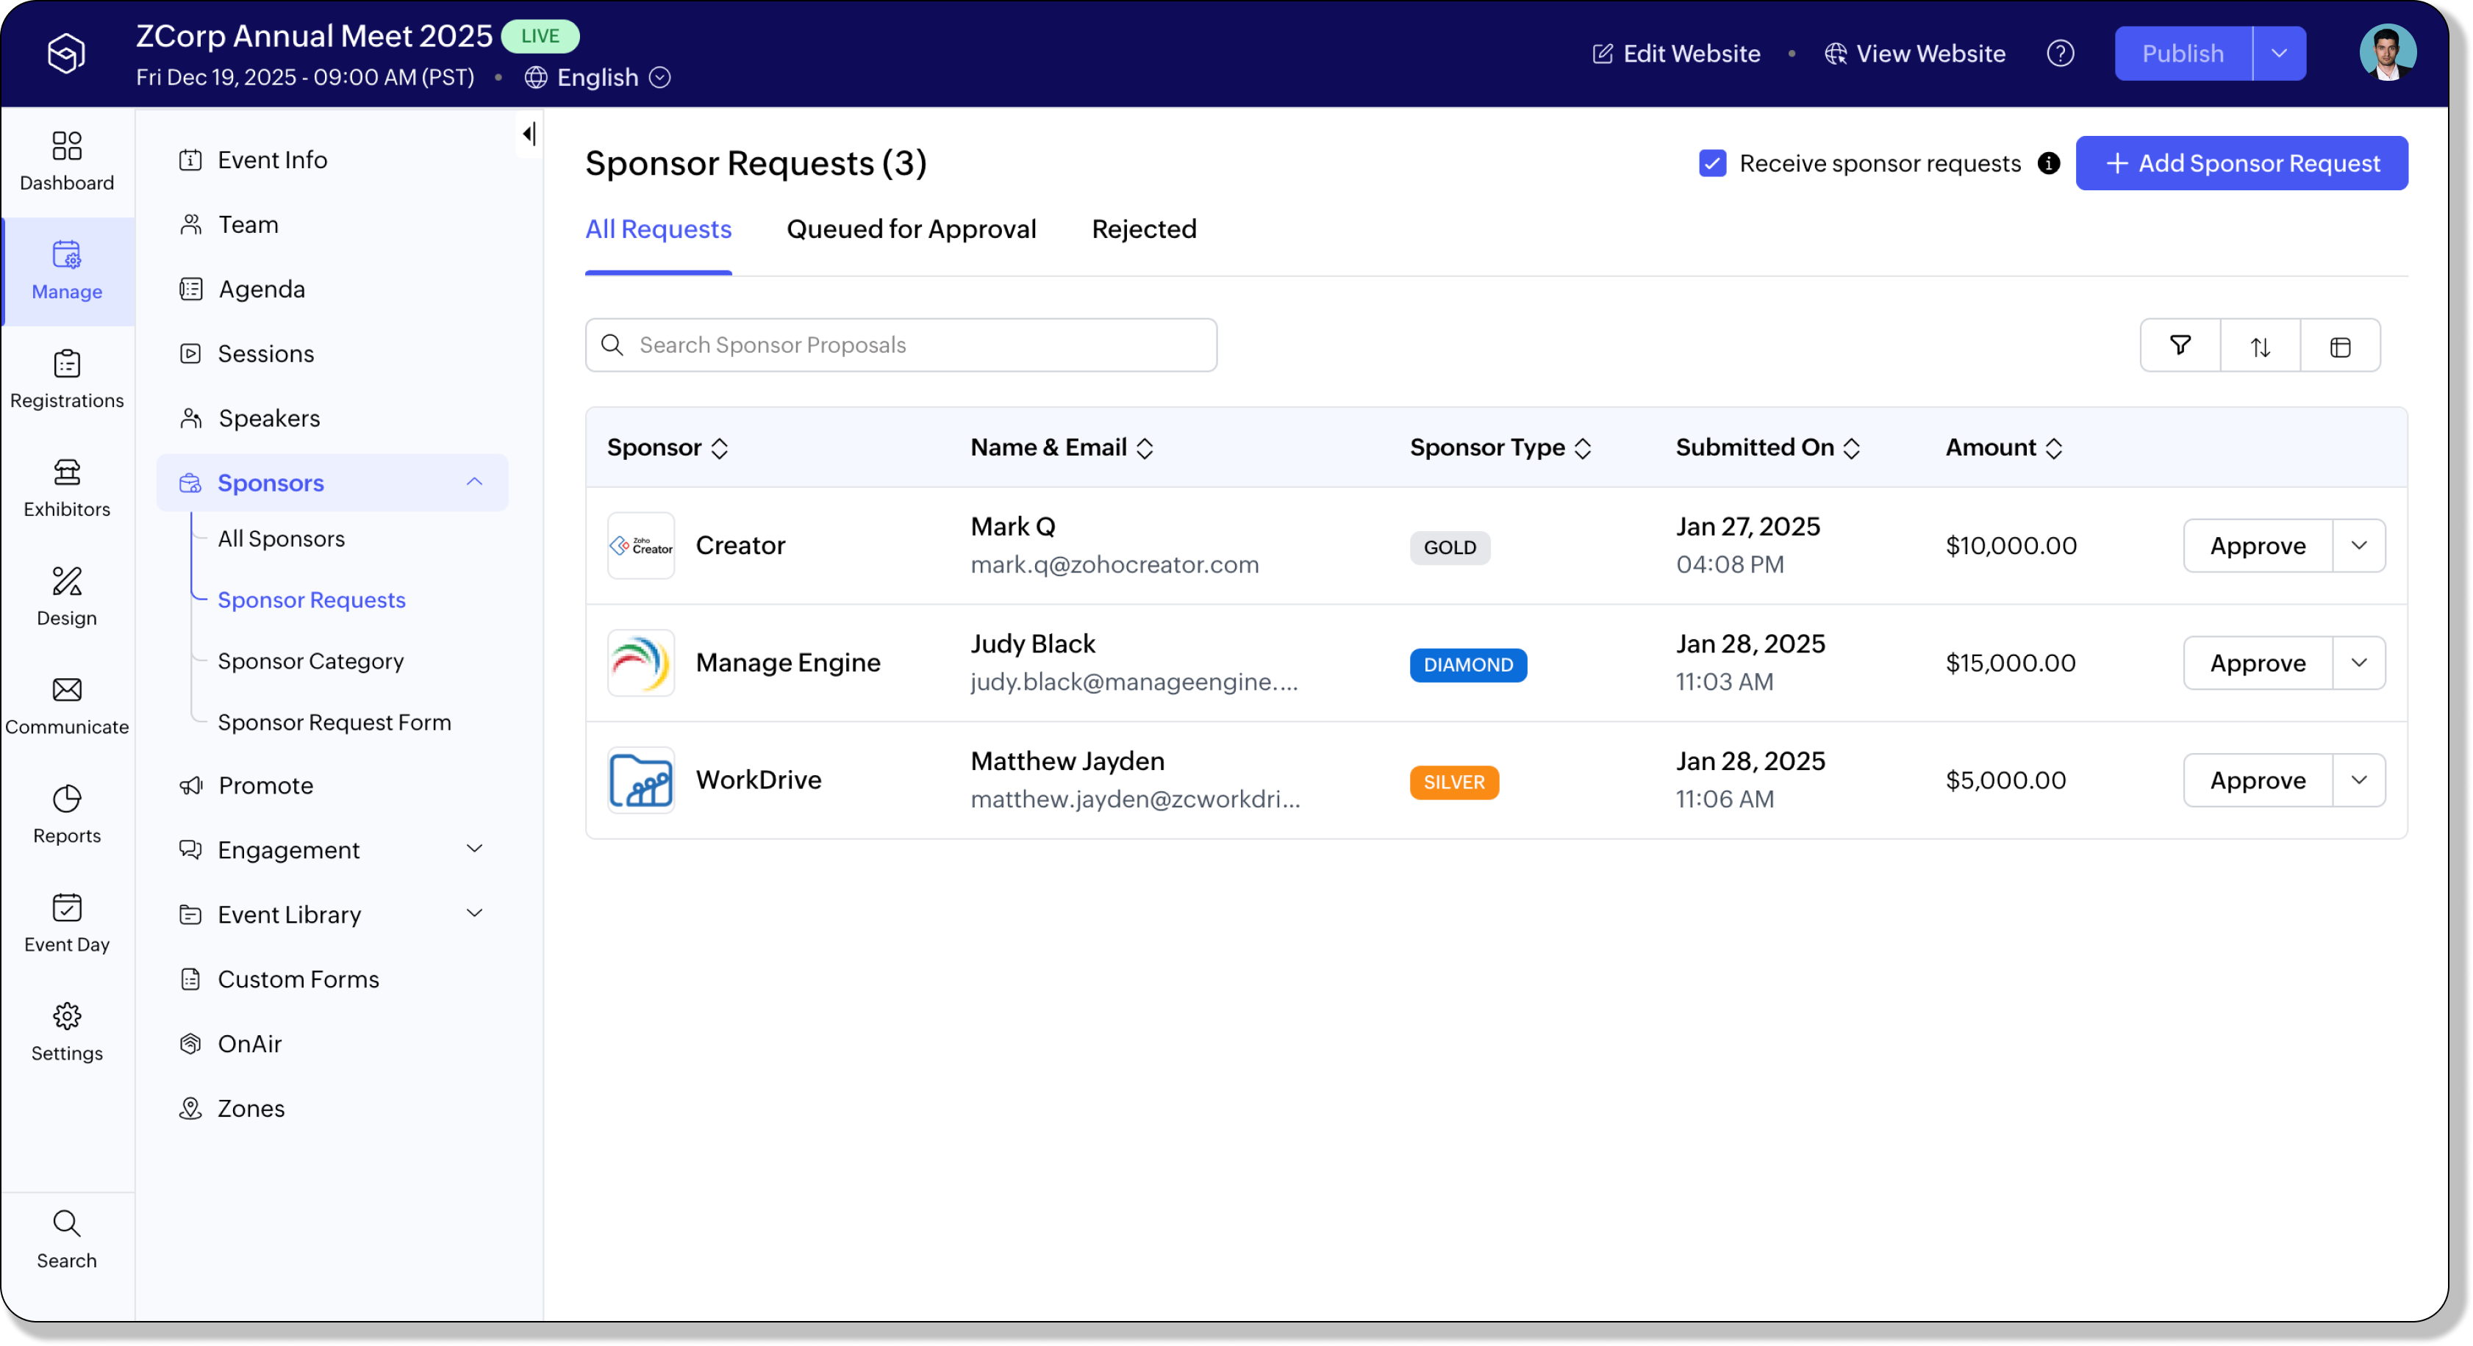This screenshot has height=1346, width=2473.
Task: Expand Publish button dropdown arrow
Action: [x=2279, y=54]
